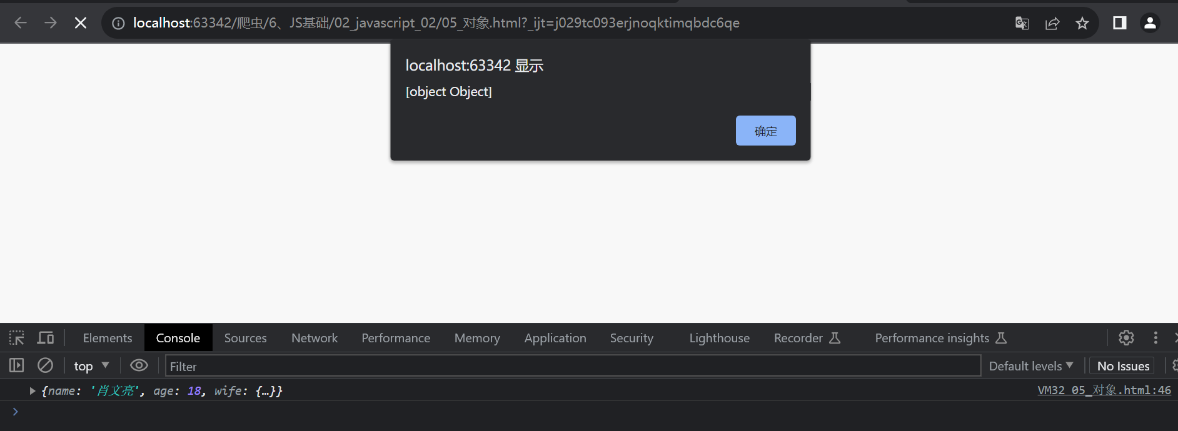Open the Lighthouse tab

coord(720,338)
